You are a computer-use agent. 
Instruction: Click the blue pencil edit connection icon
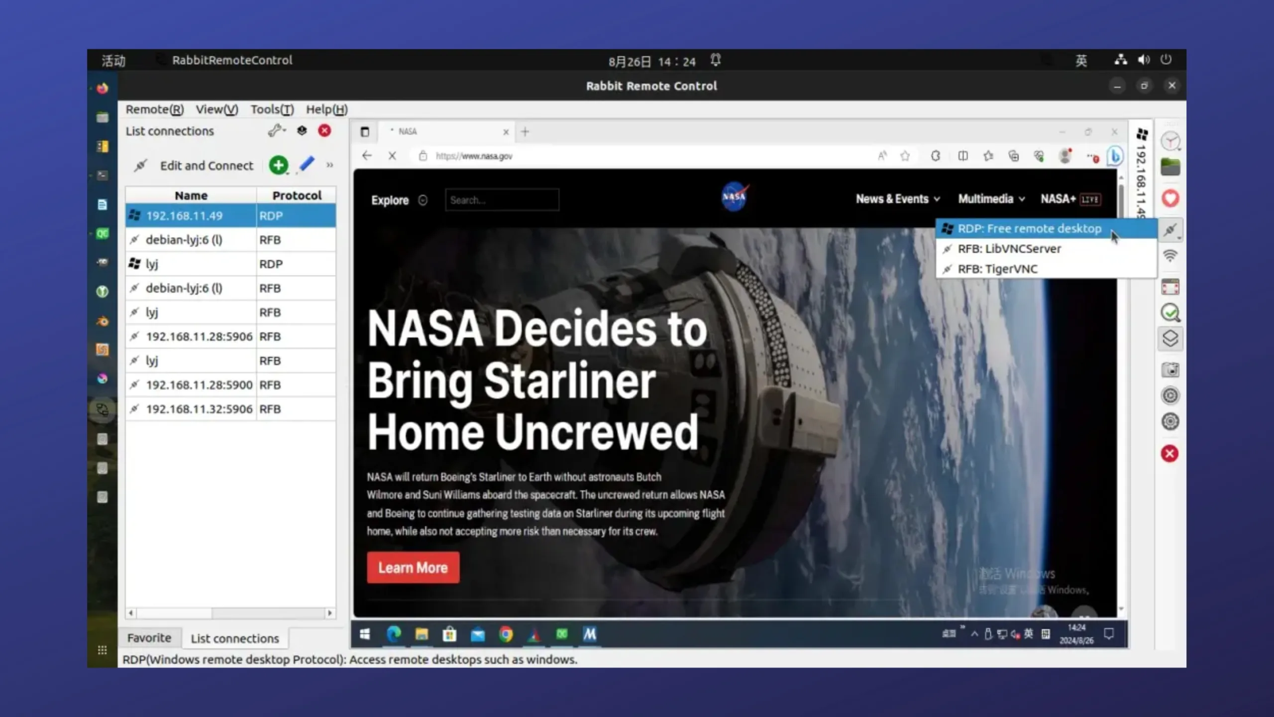click(307, 164)
